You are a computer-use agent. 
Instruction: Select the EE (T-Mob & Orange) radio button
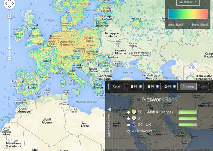point(128,112)
